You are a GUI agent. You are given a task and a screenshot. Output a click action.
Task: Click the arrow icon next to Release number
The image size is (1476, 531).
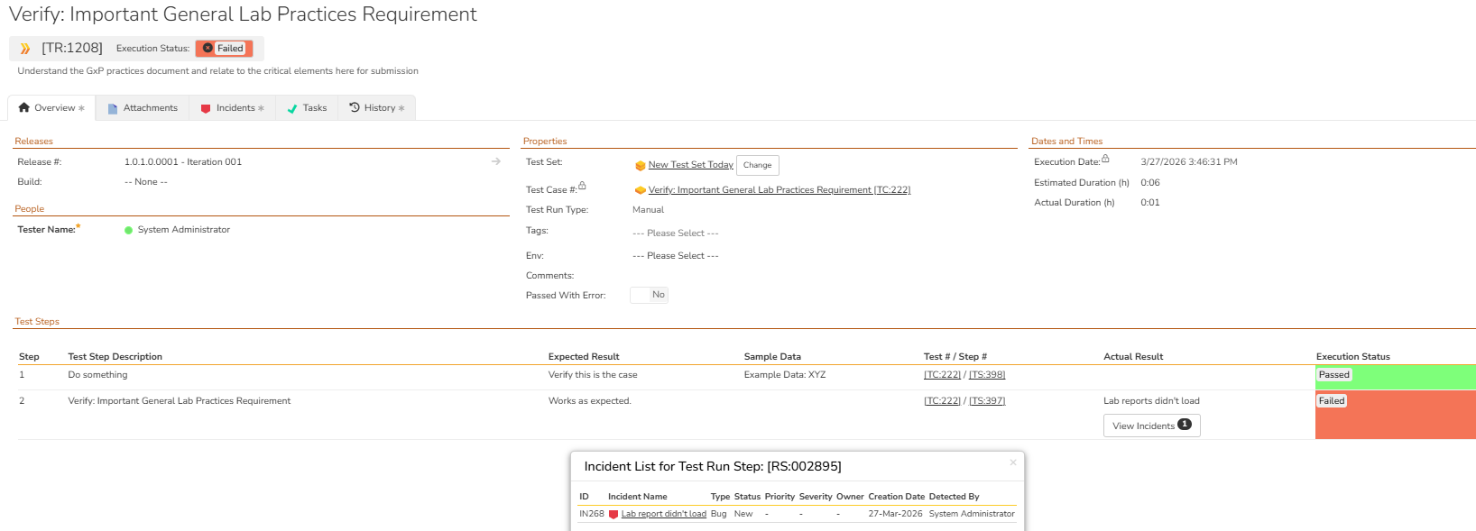point(496,161)
